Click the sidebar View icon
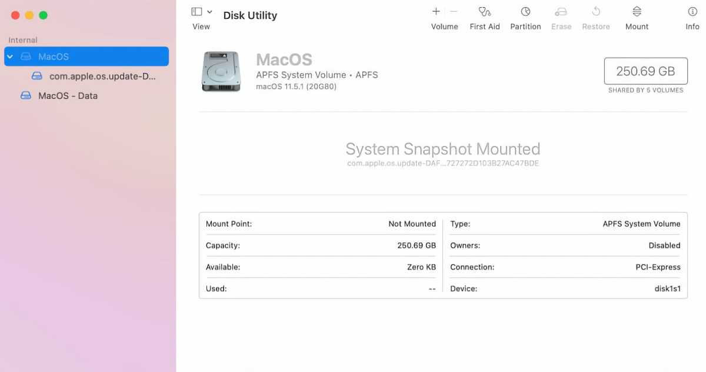 coord(197,12)
